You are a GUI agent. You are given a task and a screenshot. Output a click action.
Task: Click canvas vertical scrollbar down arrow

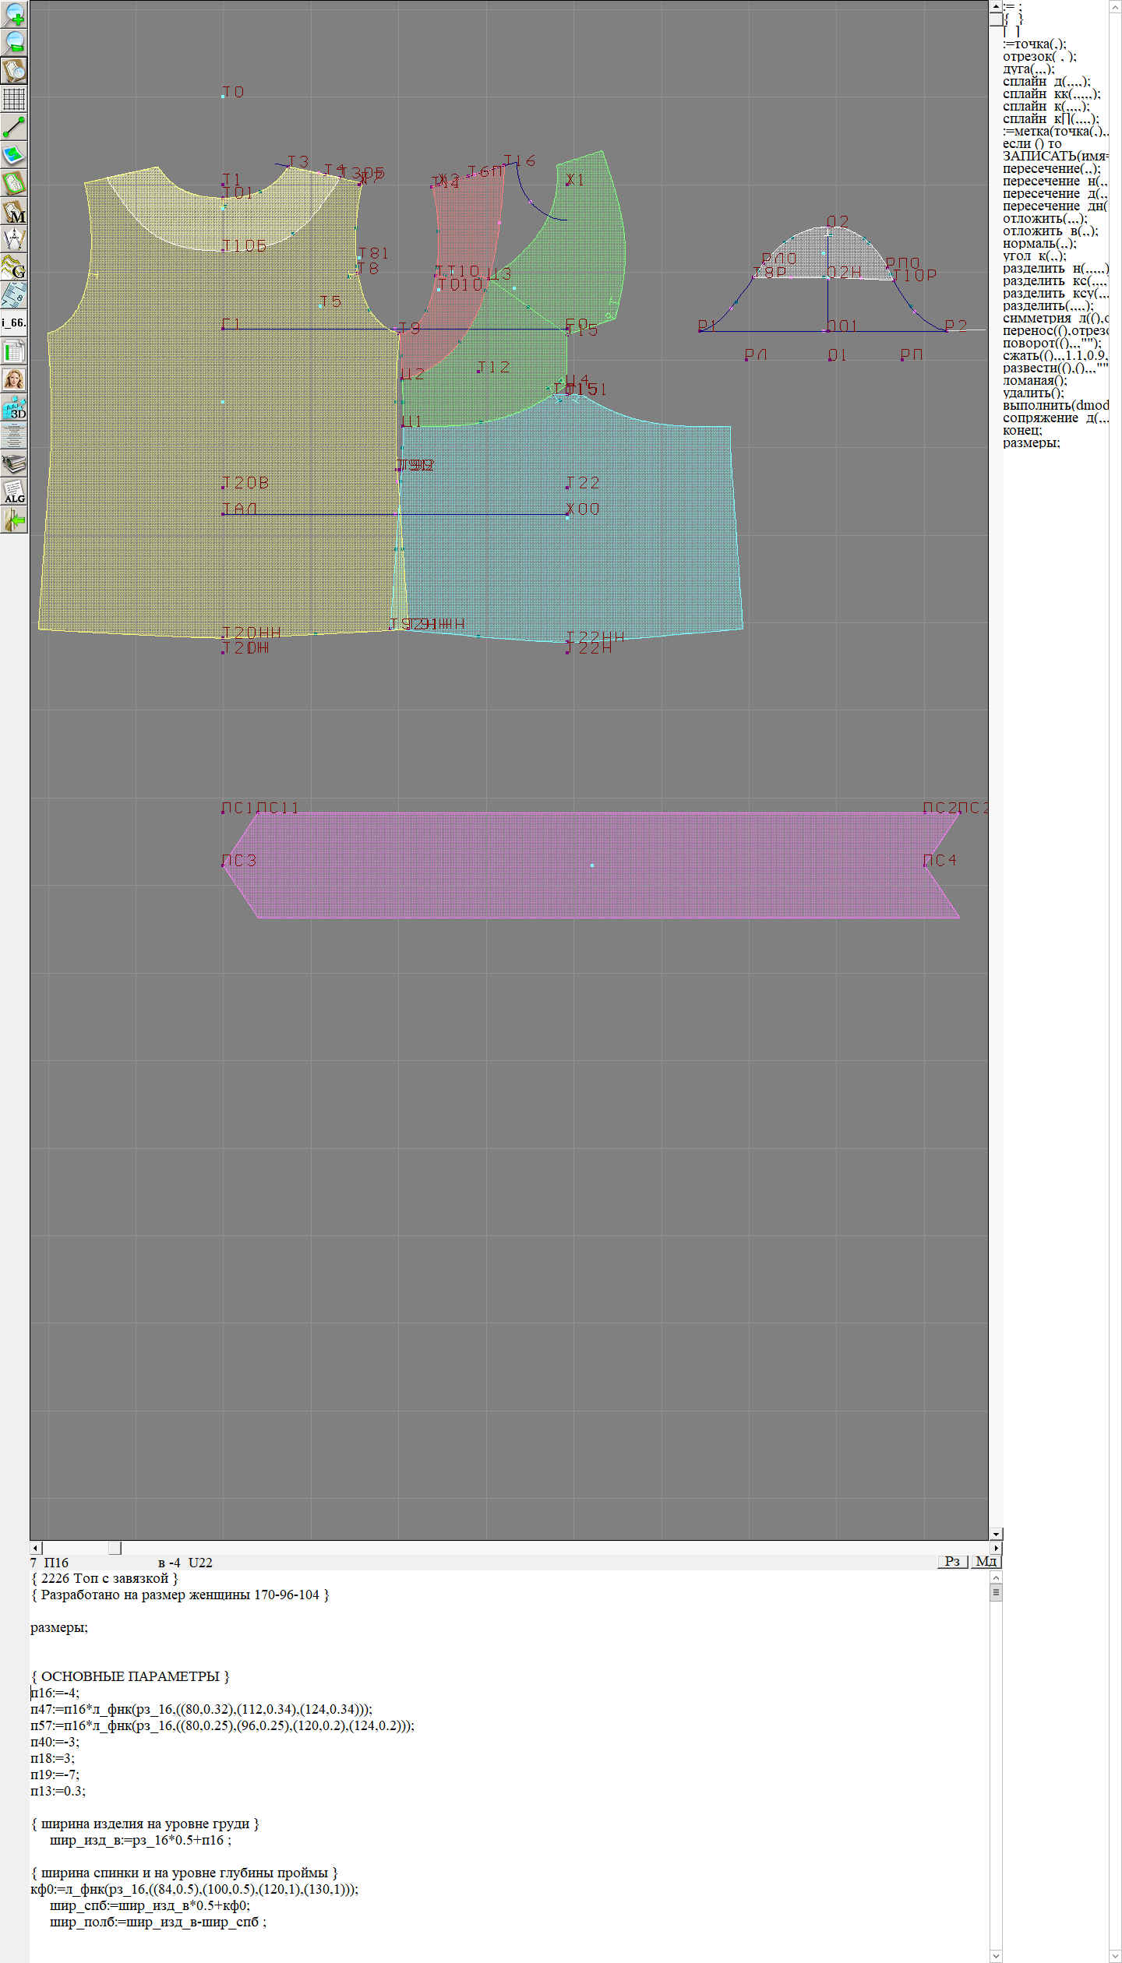coord(996,1533)
